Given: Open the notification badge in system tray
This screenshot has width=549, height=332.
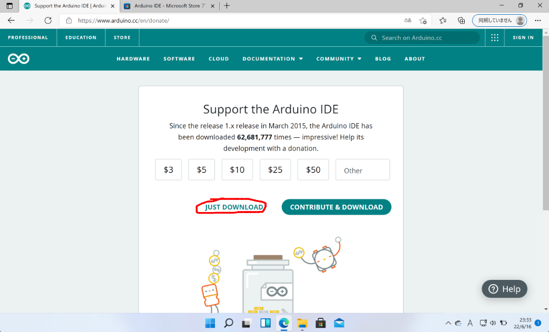Looking at the screenshot, I should point(538,323).
